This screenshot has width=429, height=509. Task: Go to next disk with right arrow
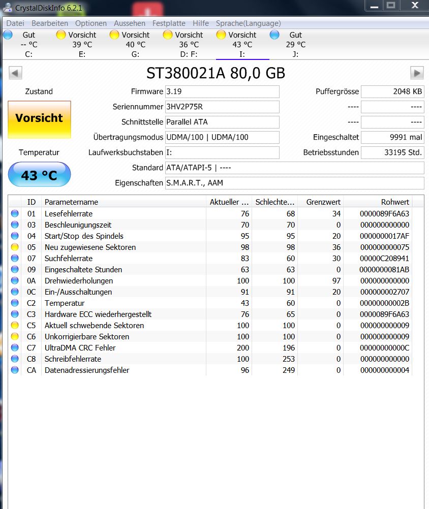click(x=417, y=73)
